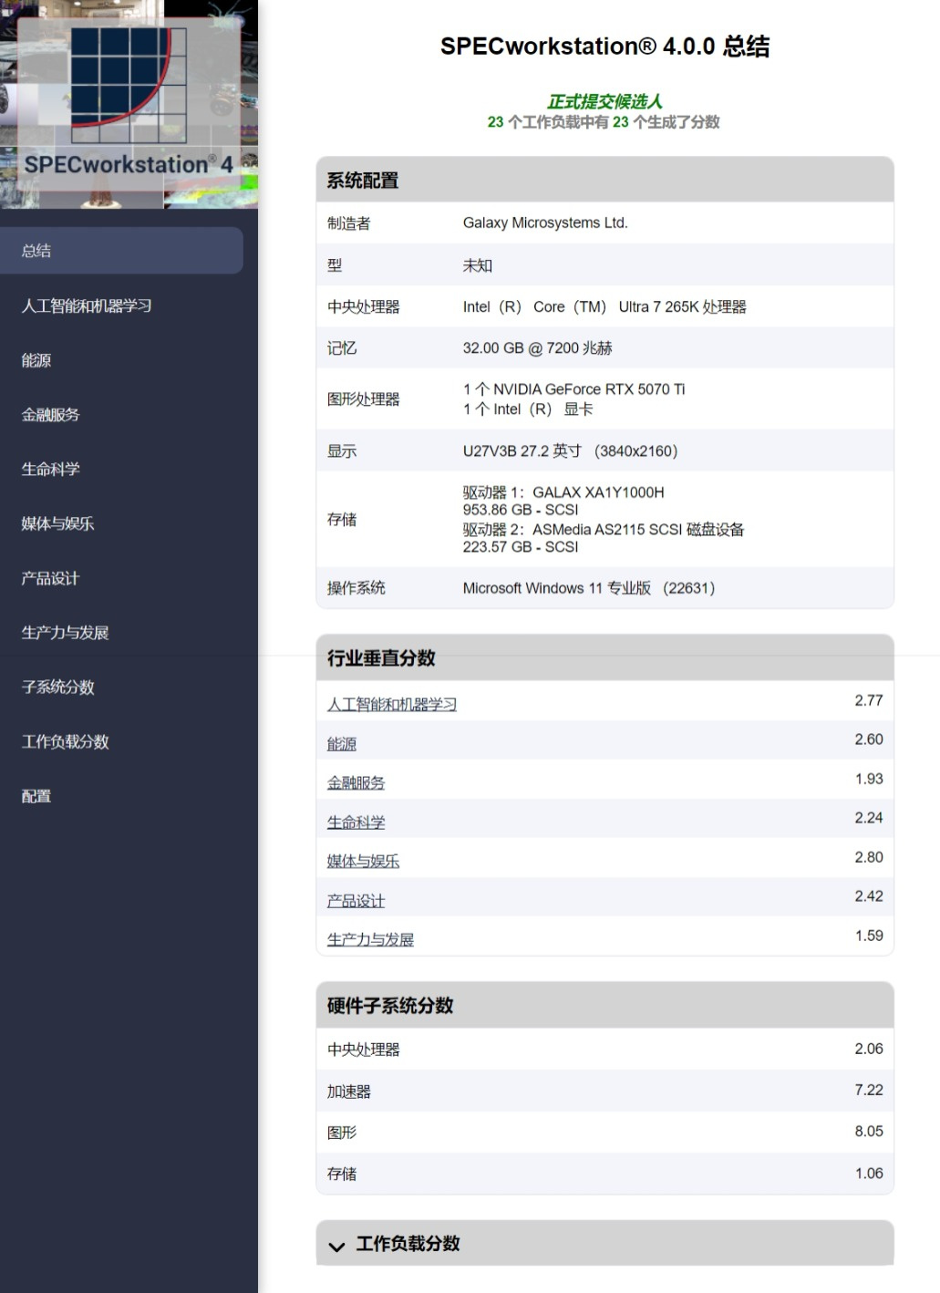Screen dimensions: 940x1293
Task: Click '1 个 NVIDIA GeForce RTX 5070 Ti' text
Action: [574, 389]
